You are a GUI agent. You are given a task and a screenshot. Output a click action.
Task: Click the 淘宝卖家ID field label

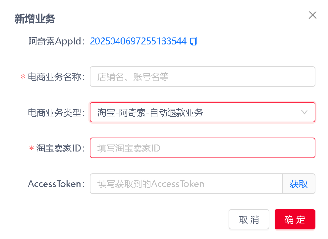(x=60, y=148)
